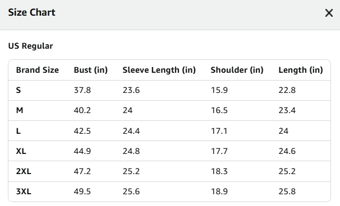
Task: Close the Size Chart dialog
Action: 329,13
